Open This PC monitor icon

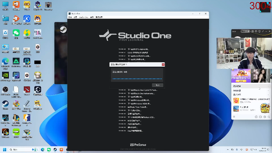pos(5,4)
